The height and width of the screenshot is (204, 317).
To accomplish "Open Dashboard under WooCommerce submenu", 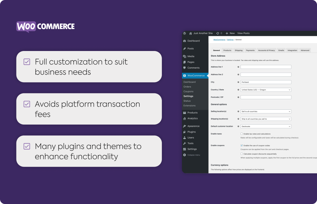I will pyautogui.click(x=189, y=82).
